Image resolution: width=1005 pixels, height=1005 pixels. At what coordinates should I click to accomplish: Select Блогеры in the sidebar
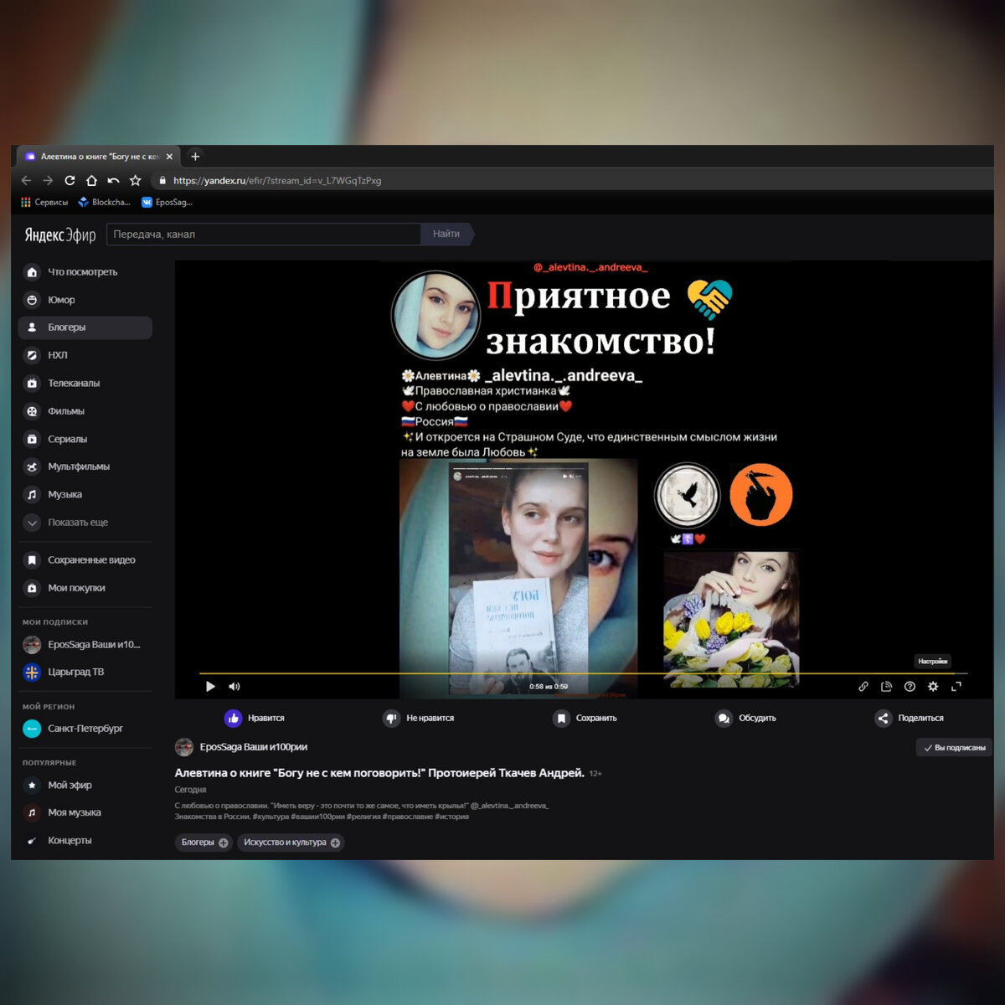(85, 327)
